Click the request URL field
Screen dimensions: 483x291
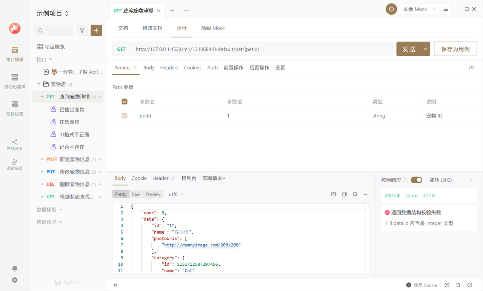pyautogui.click(x=252, y=49)
